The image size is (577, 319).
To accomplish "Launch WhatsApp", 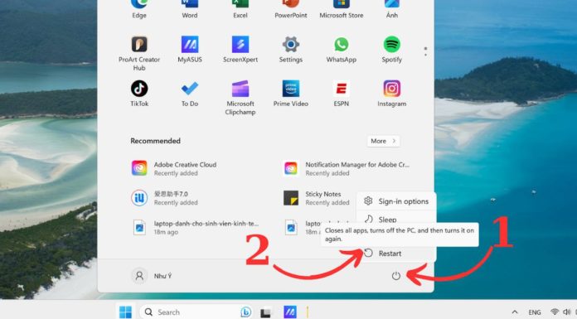I will point(341,50).
